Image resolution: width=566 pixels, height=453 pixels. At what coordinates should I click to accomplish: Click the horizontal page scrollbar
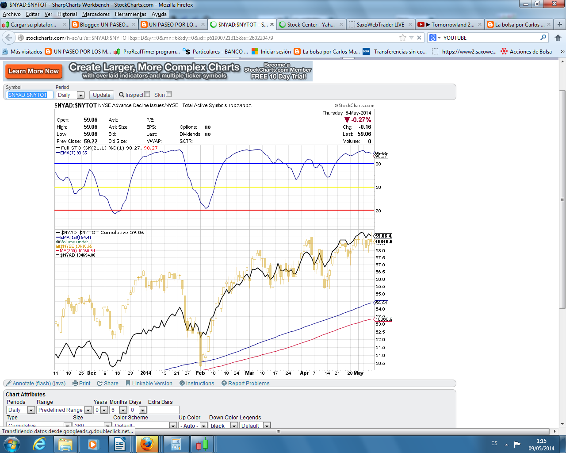tap(278, 431)
